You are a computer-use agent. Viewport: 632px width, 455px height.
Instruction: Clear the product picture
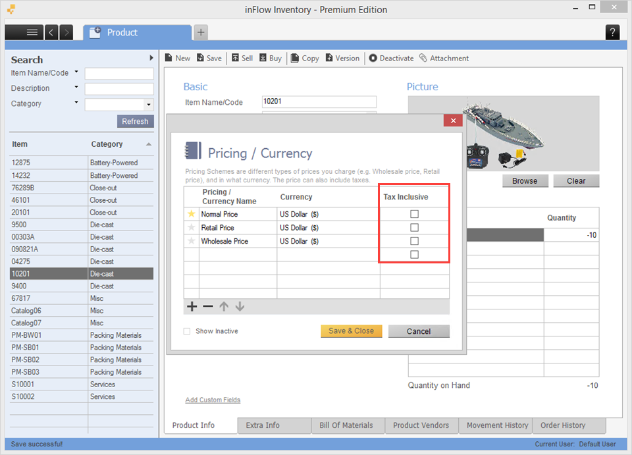pyautogui.click(x=576, y=181)
